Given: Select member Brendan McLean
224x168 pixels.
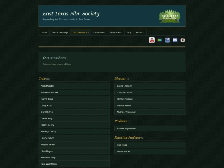Looking at the screenshot, I should [x=74, y=93].
